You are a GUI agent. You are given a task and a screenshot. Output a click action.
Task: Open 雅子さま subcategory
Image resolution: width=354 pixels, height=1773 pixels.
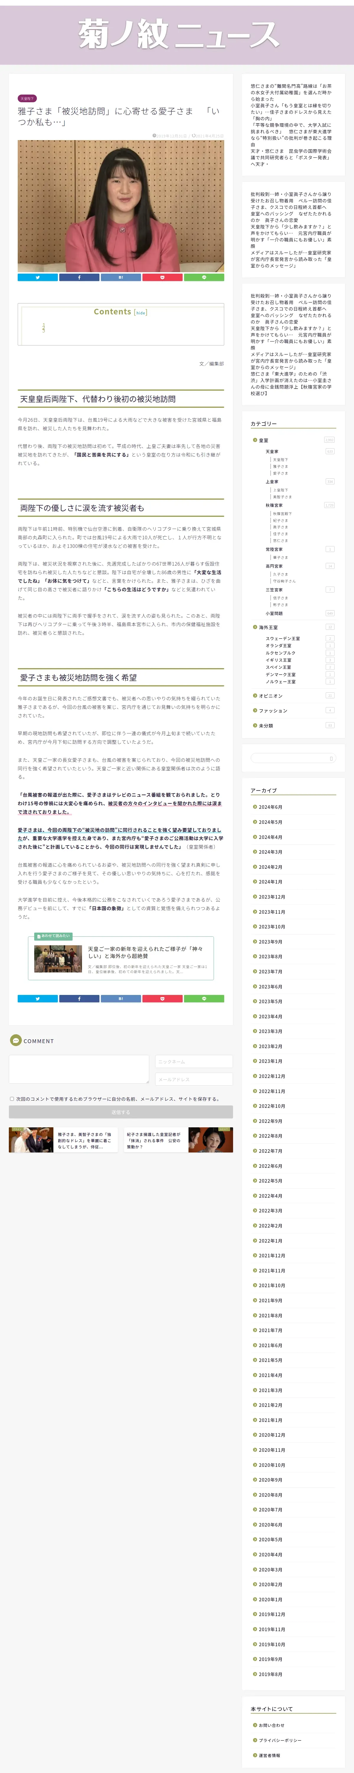point(281,466)
